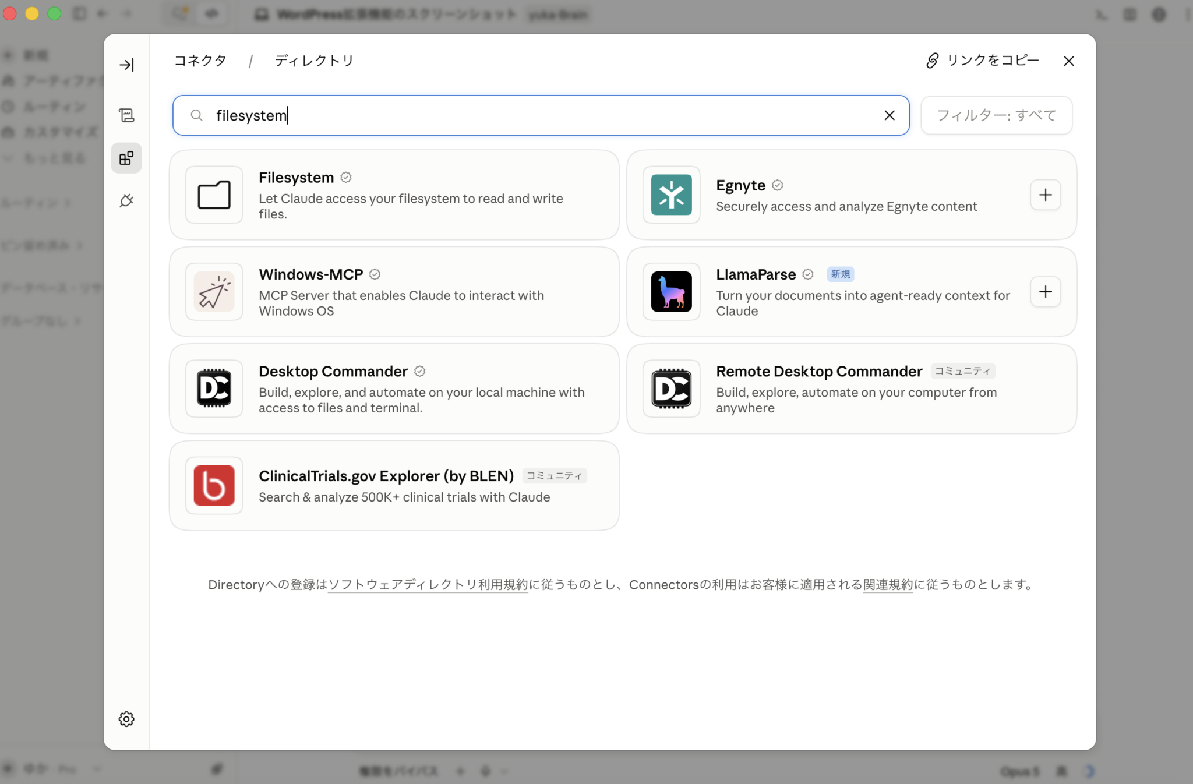Viewport: 1193px width, 784px height.
Task: Click inside the filesystem search field
Action: 541,115
